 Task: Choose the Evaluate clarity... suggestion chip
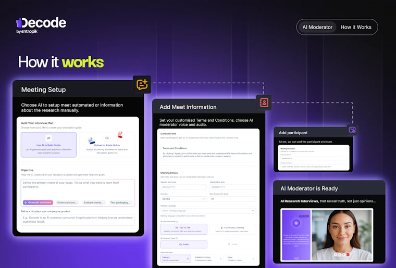point(93,202)
